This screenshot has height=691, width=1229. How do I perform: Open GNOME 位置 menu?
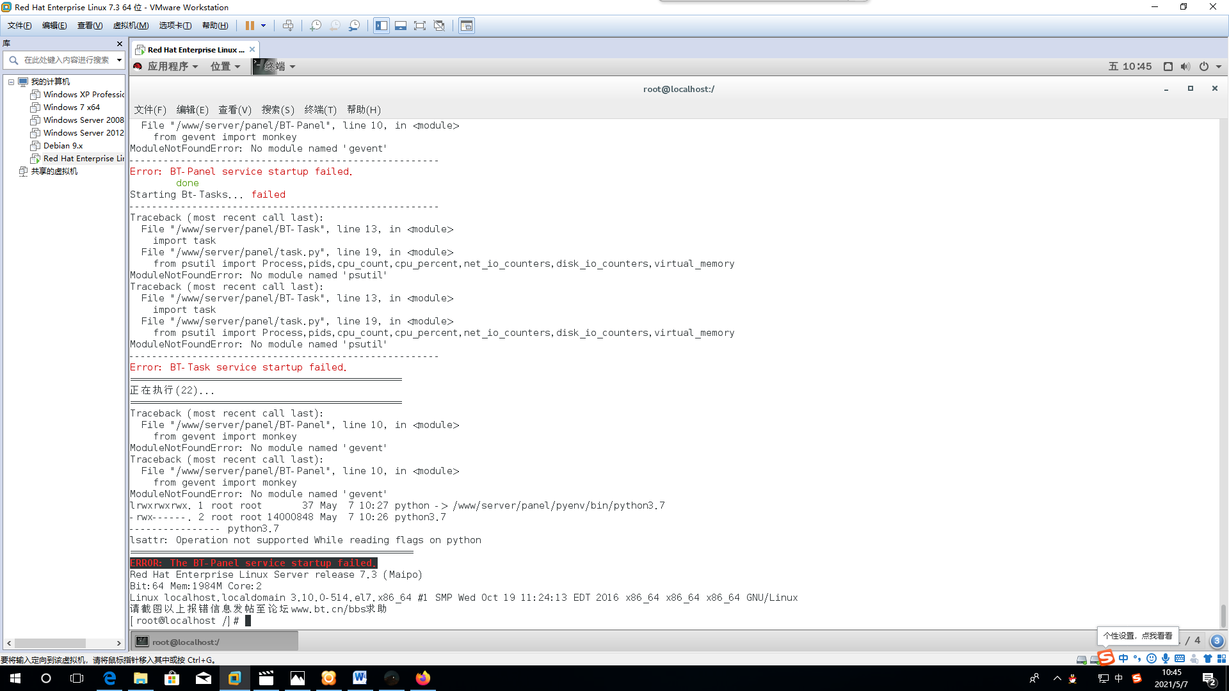(225, 67)
